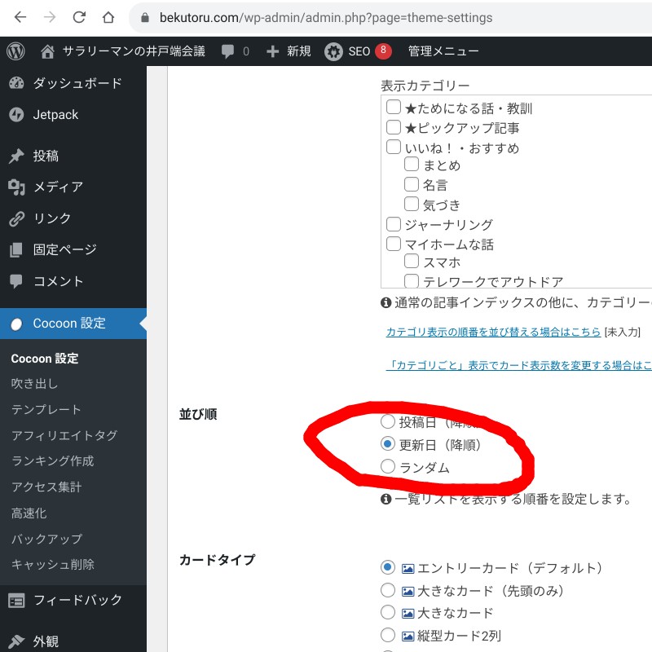Open highlighted Cocoon 設定 menu

tap(73, 324)
